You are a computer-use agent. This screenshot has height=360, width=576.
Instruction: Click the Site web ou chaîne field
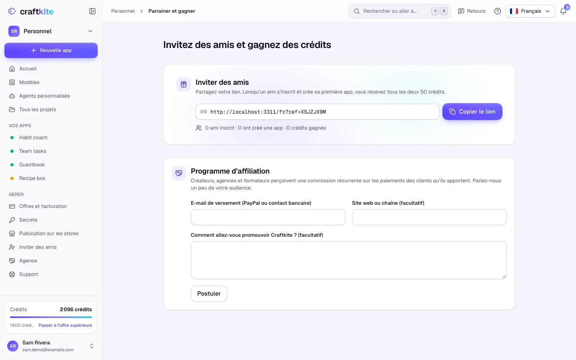429,217
